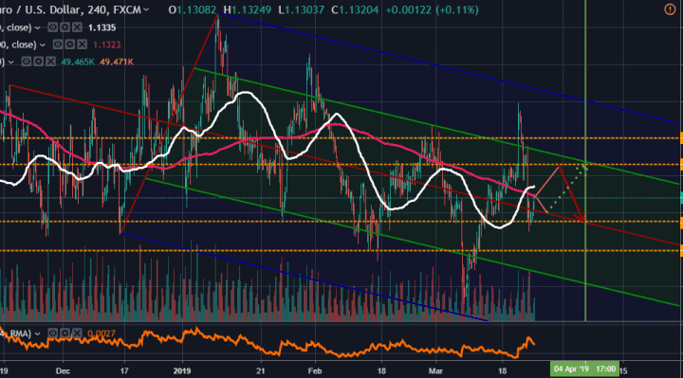The image size is (683, 378).
Task: Expand the first close indicator chevron
Action: pyautogui.click(x=37, y=27)
